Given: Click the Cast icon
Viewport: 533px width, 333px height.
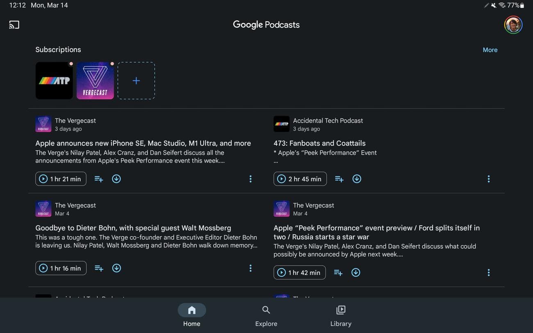Looking at the screenshot, I should point(14,25).
